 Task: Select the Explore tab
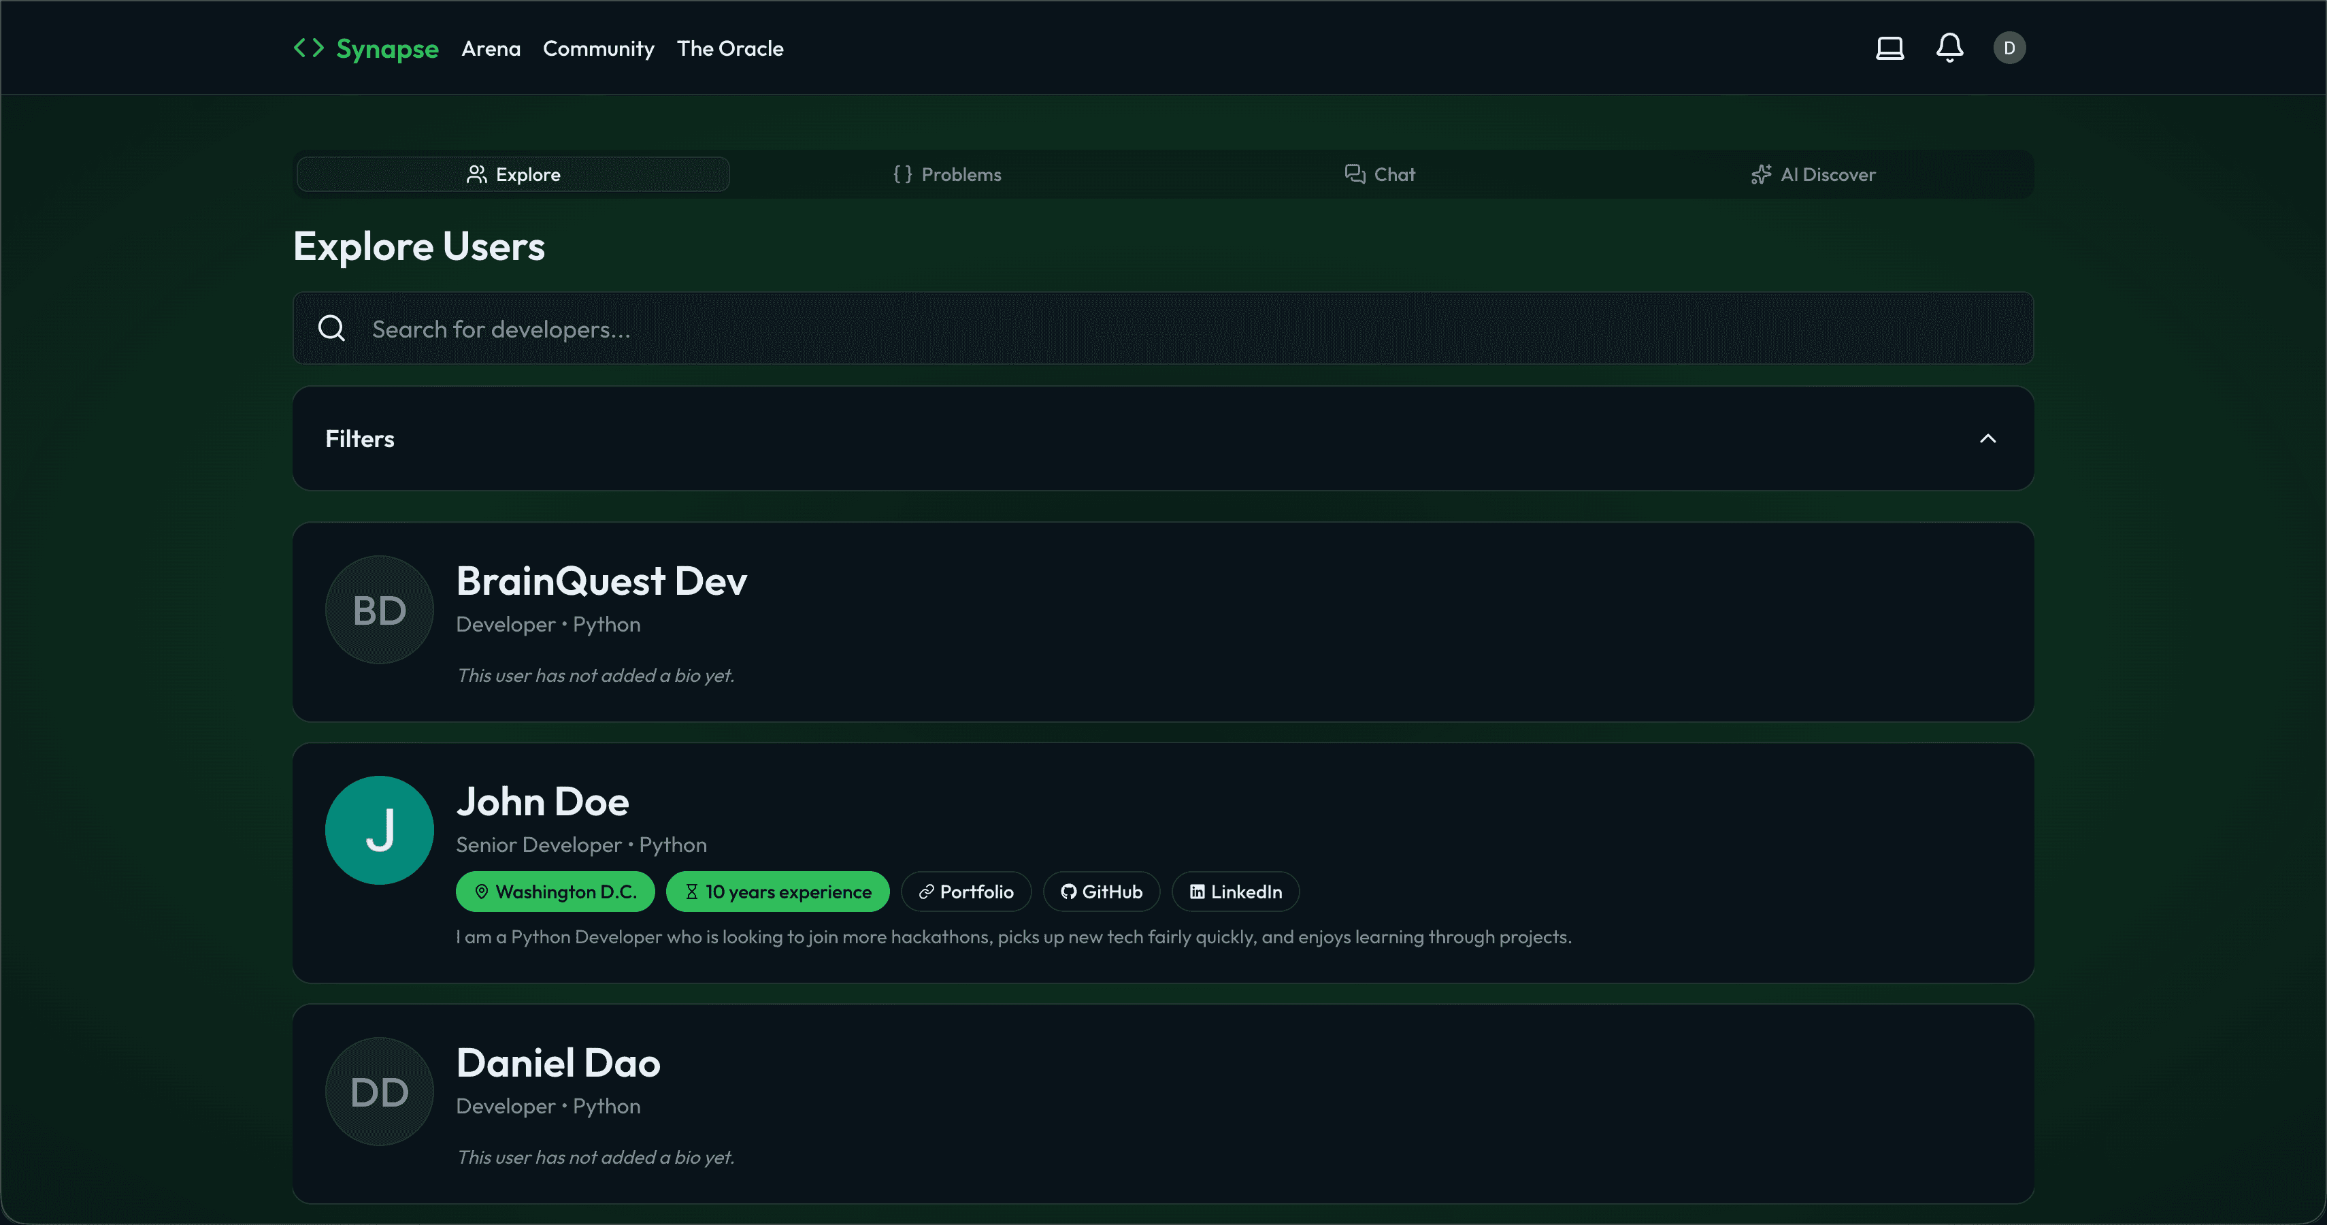(x=513, y=174)
